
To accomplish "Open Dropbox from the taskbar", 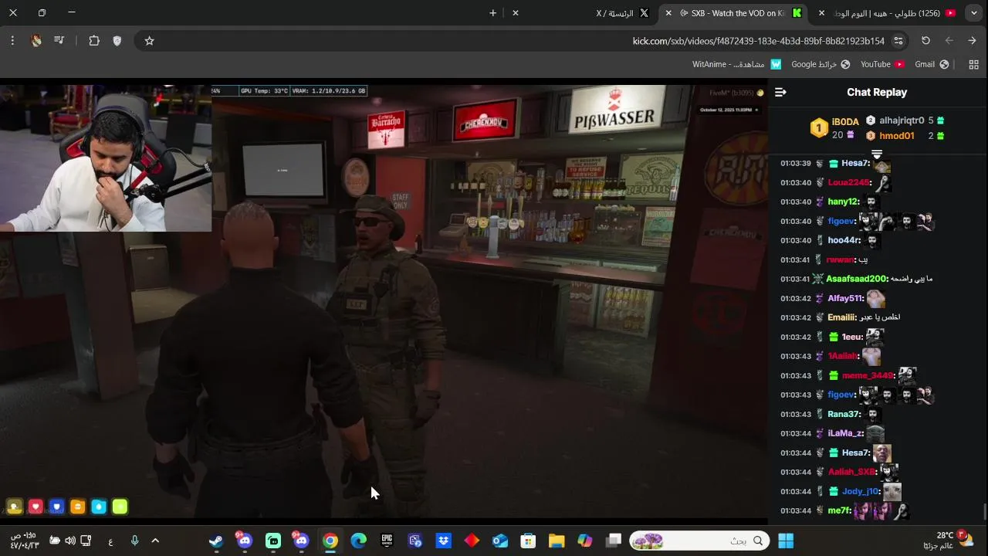I will 443,541.
